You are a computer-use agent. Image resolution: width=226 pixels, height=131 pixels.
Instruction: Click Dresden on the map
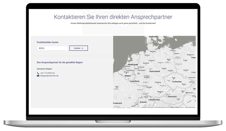170,70
